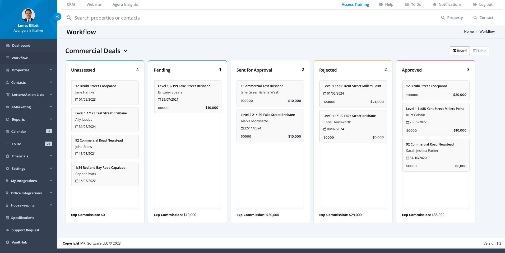Click the search magnifier icon
The height and width of the screenshot is (253, 505).
(69, 18)
